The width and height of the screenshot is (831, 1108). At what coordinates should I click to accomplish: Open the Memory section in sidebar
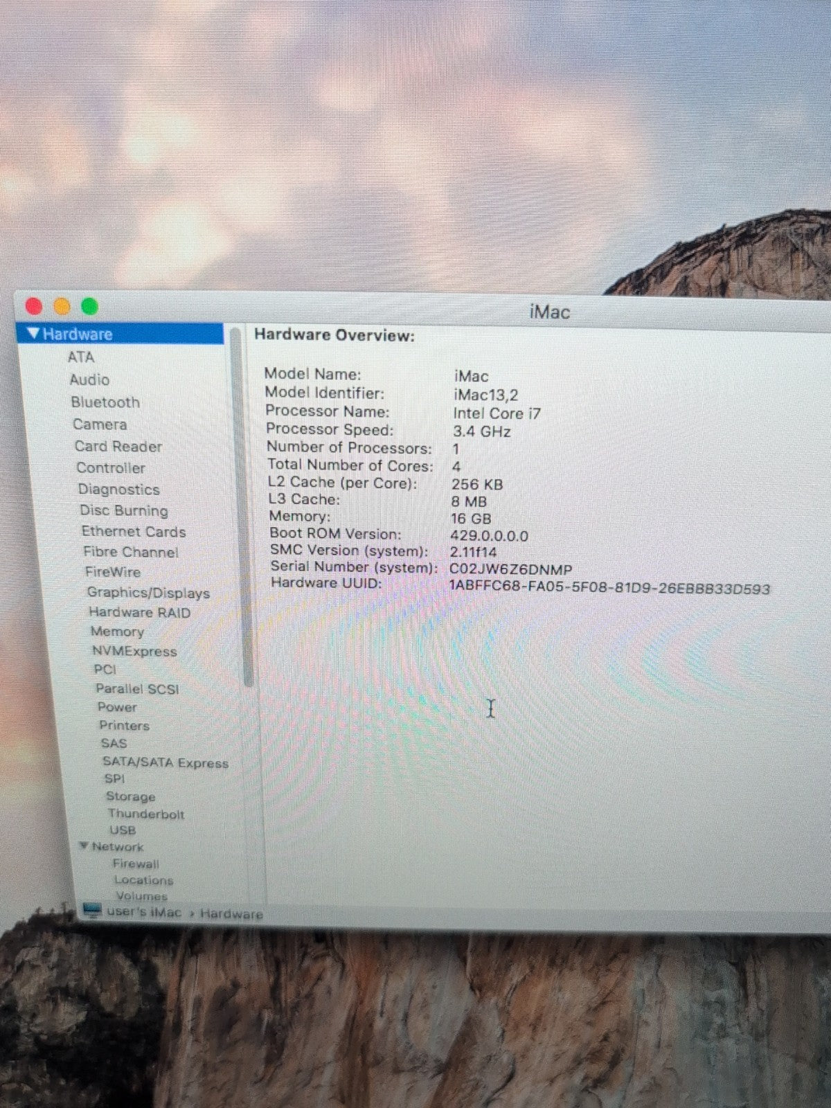pos(117,632)
